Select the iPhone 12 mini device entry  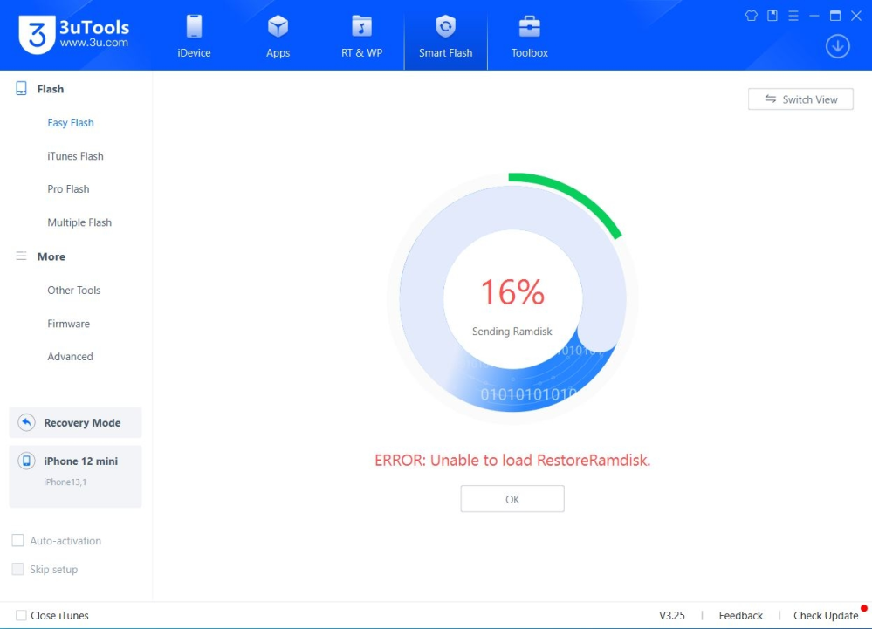pyautogui.click(x=76, y=476)
